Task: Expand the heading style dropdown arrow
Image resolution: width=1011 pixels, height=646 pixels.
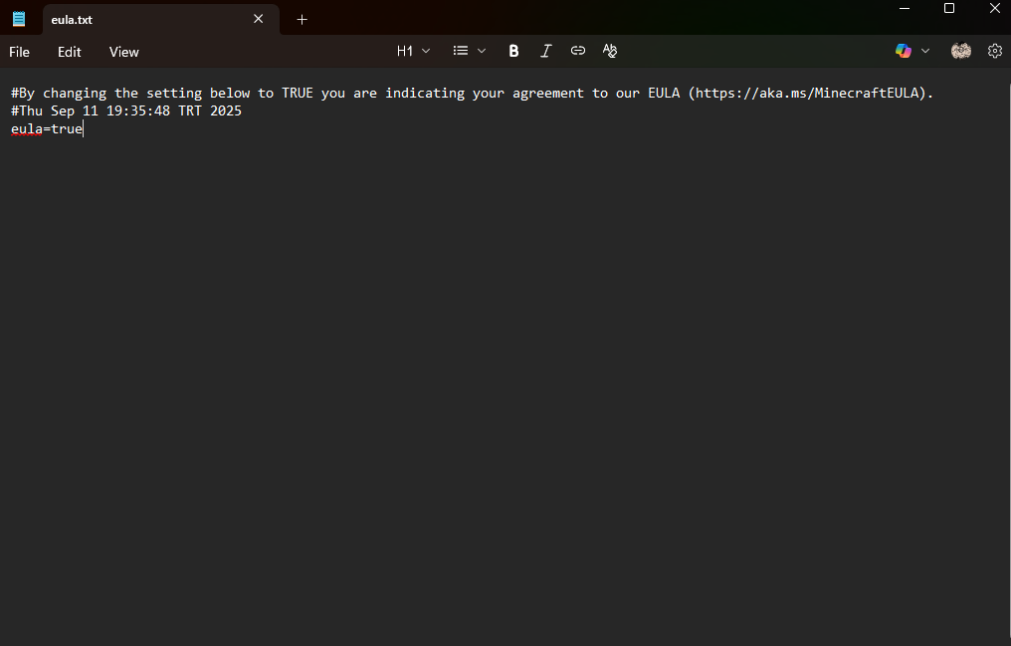Action: coord(426,51)
